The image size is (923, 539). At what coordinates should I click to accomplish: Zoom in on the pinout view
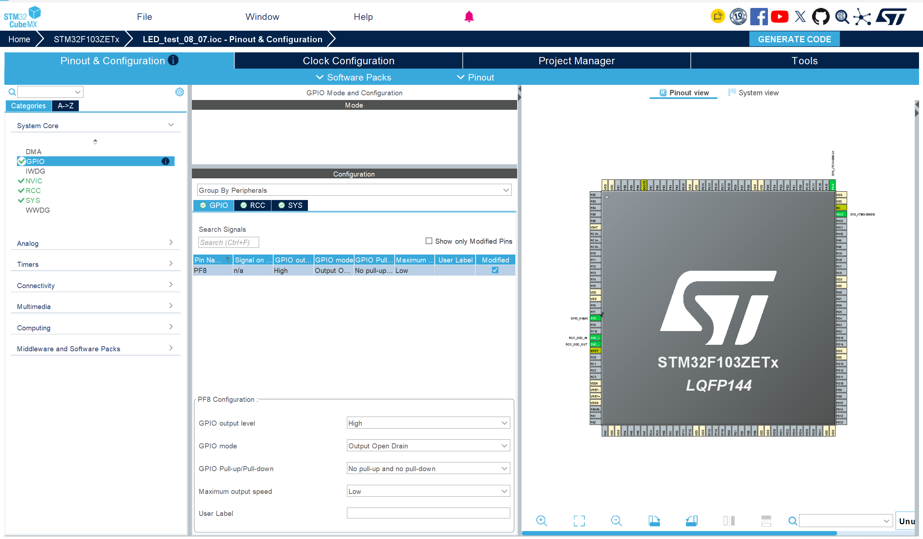point(542,521)
